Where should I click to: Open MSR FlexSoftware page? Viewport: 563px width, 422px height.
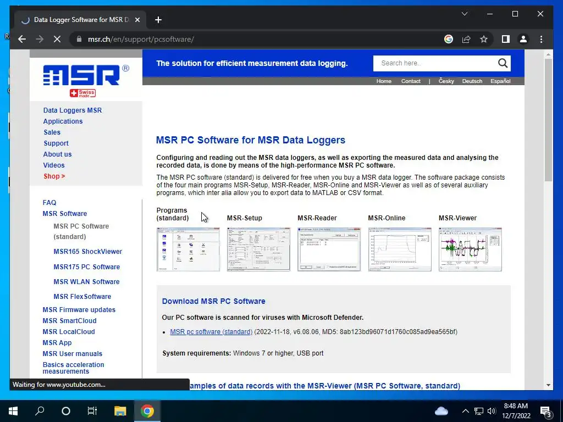82,296
